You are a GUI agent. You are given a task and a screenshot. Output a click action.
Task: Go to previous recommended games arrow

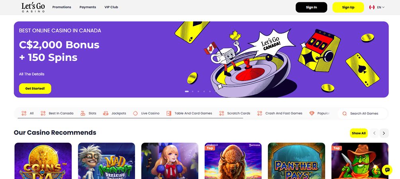tap(374, 133)
